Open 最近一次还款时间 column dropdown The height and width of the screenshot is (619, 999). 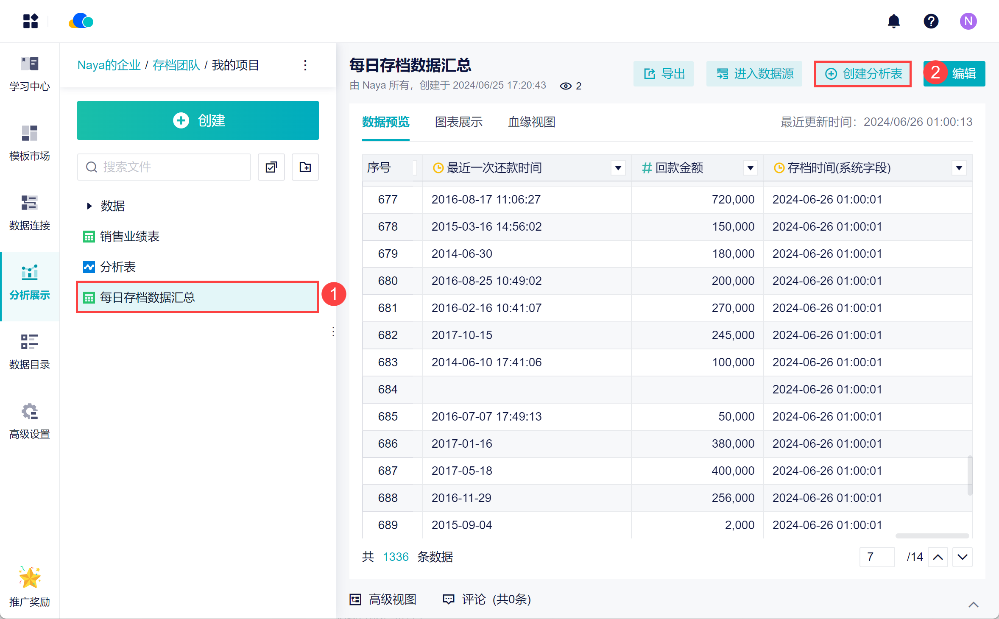(x=618, y=168)
